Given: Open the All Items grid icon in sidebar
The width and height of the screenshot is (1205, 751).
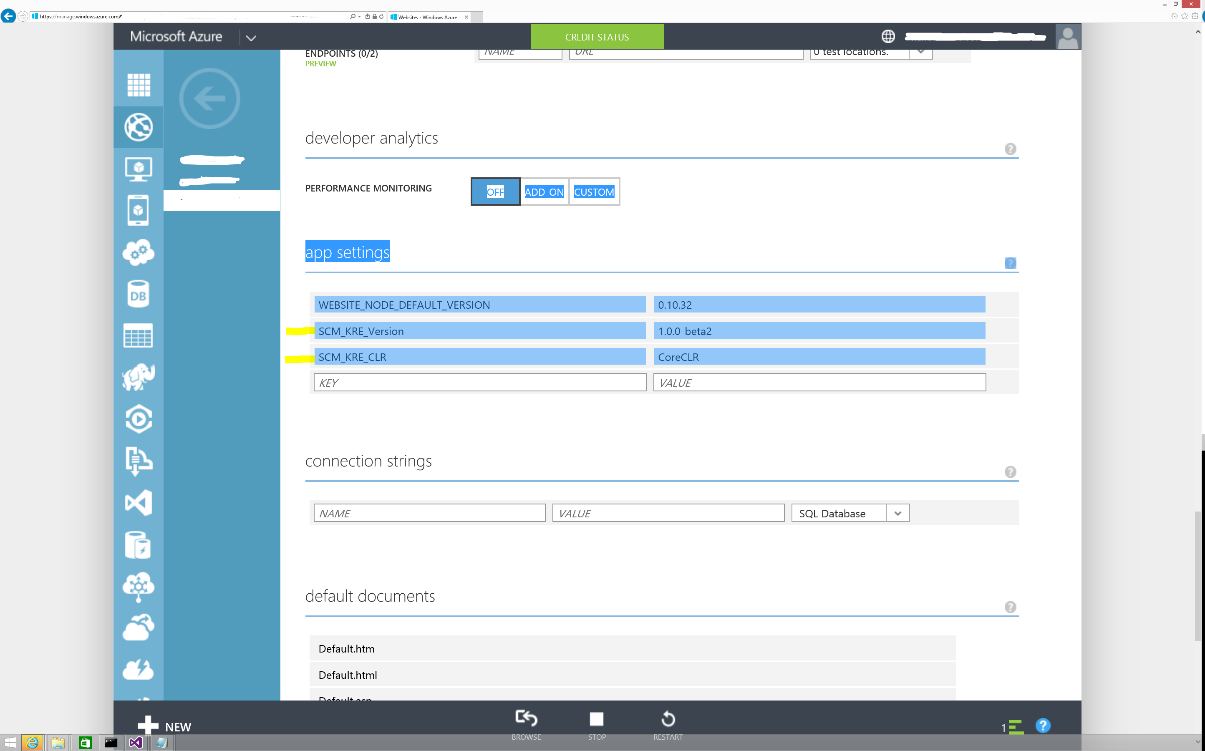Looking at the screenshot, I should 139,85.
